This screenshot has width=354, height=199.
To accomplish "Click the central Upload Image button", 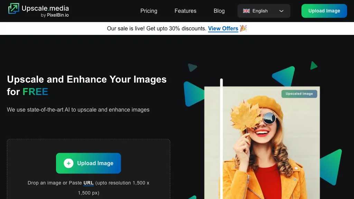I will click(x=88, y=163).
